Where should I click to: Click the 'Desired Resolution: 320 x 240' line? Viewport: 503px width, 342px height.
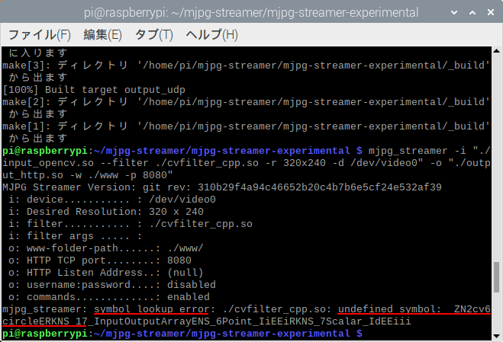(106, 211)
